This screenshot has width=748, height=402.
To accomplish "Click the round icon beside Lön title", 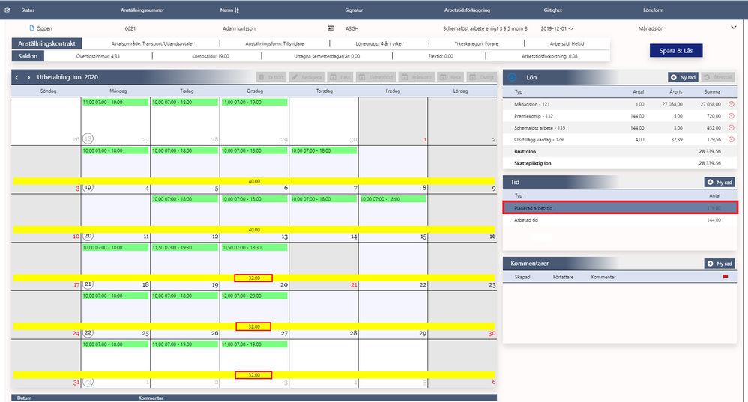I will pyautogui.click(x=513, y=77).
